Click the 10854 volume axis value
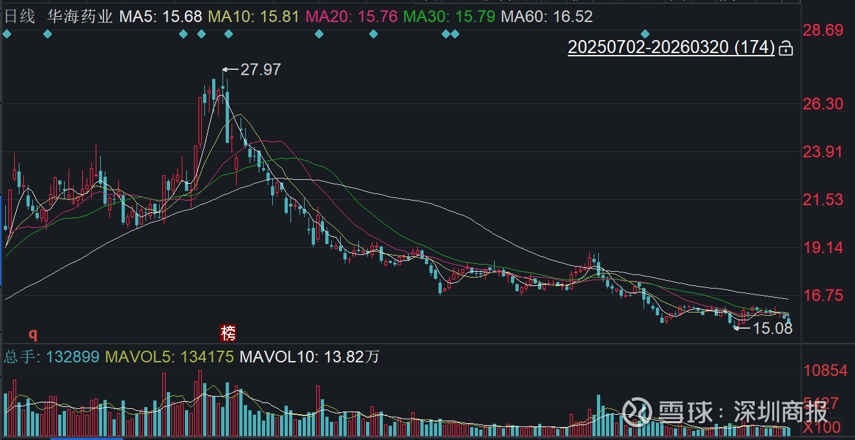 pos(825,371)
